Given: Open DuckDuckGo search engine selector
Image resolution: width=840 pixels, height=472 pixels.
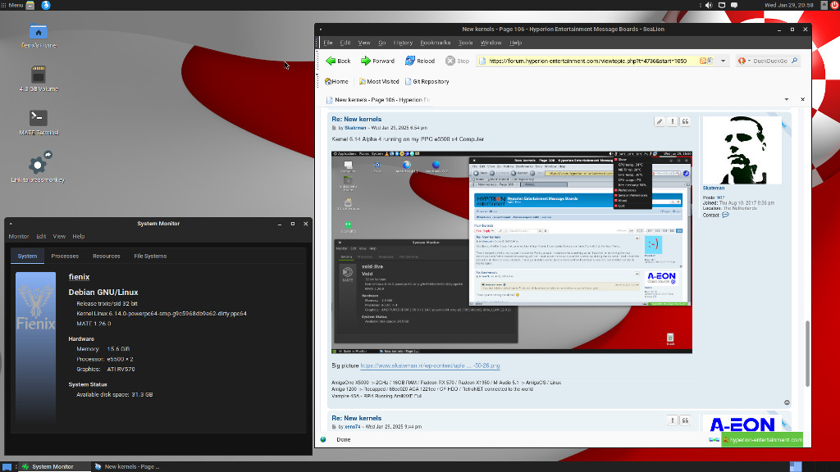Looking at the screenshot, I should point(743,61).
